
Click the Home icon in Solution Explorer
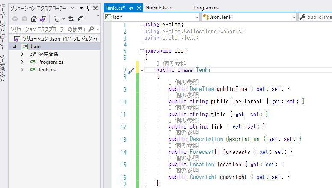tap(34, 19)
